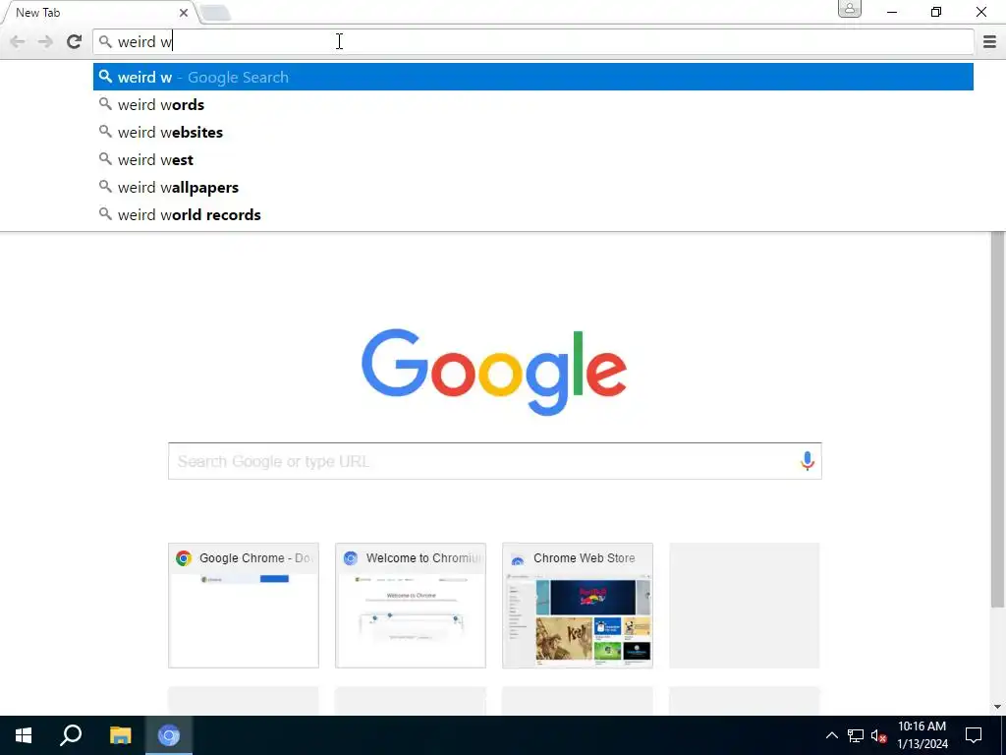The width and height of the screenshot is (1006, 755).
Task: Click the browser back arrow
Action: (18, 41)
